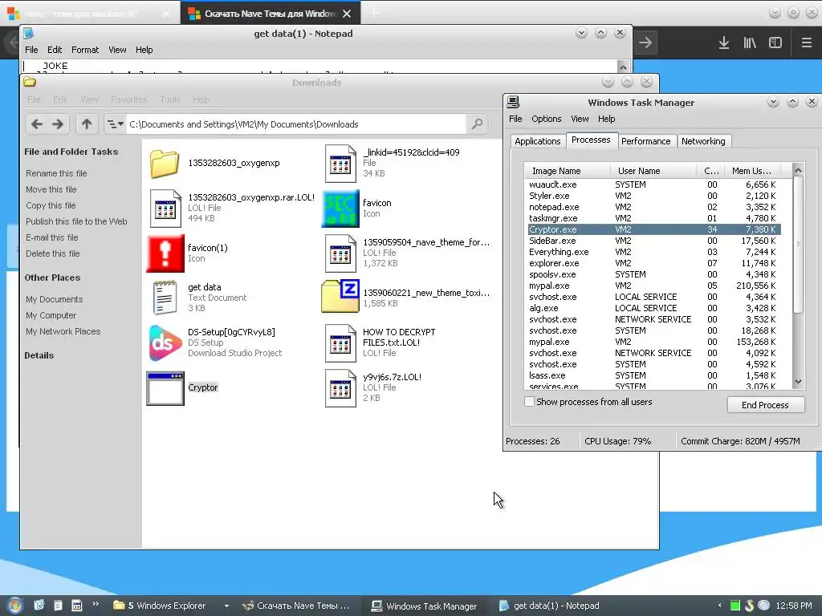This screenshot has height=616, width=822.
Task: Click Rename this file link
Action: point(57,173)
